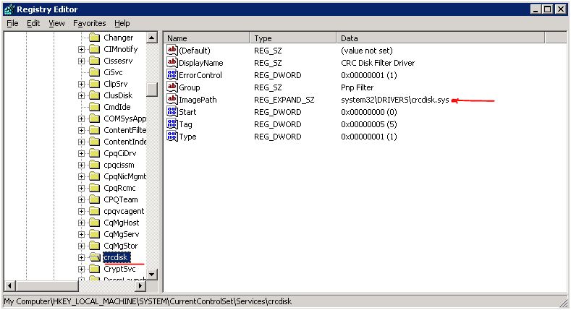
Task: Sort values by Data column header
Action: [x=441, y=38]
